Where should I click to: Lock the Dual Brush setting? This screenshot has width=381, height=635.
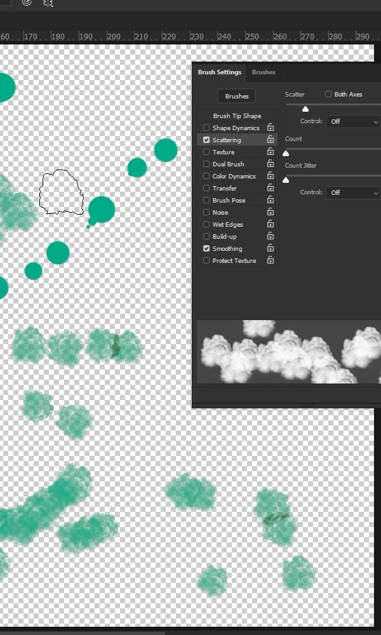click(271, 164)
